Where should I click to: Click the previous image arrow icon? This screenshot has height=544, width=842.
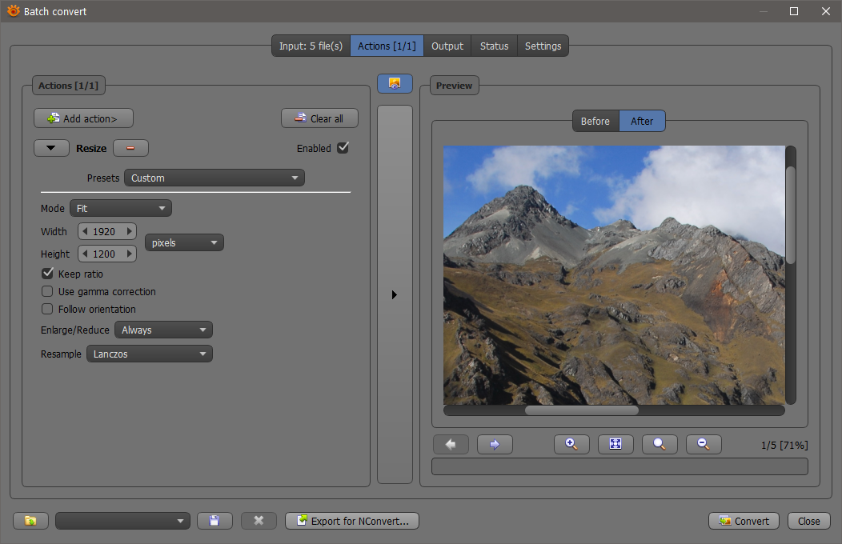tap(451, 445)
